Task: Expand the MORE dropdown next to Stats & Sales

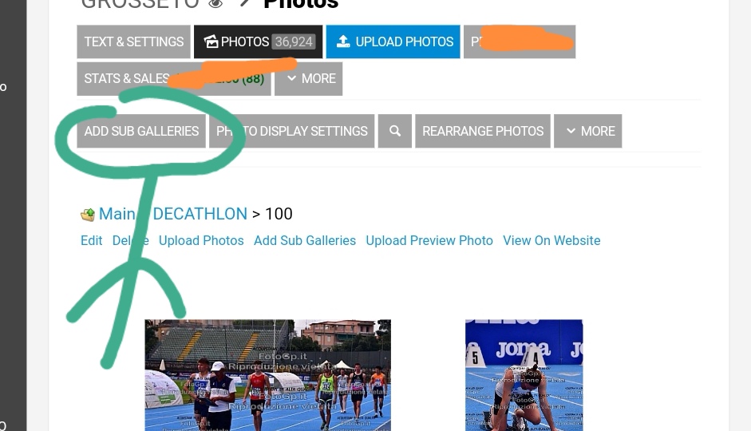Action: pyautogui.click(x=308, y=78)
